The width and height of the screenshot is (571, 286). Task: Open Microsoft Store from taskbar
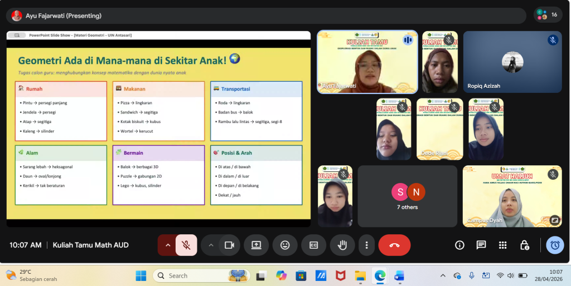coord(301,276)
